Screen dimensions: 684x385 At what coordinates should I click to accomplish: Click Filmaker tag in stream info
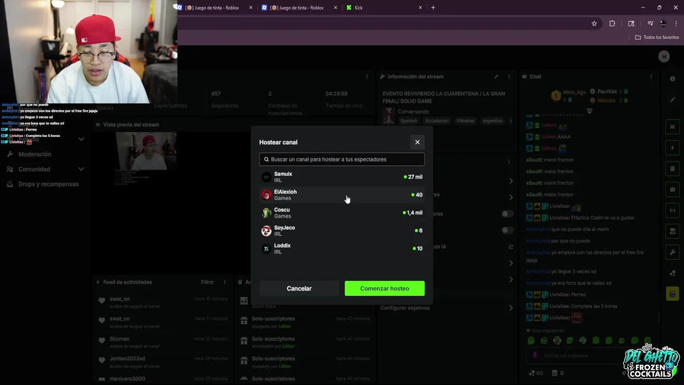465,121
